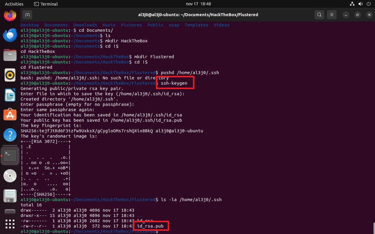The width and height of the screenshot is (375, 234).
Task: Select the Terminal icon in dock
Action: (10, 156)
